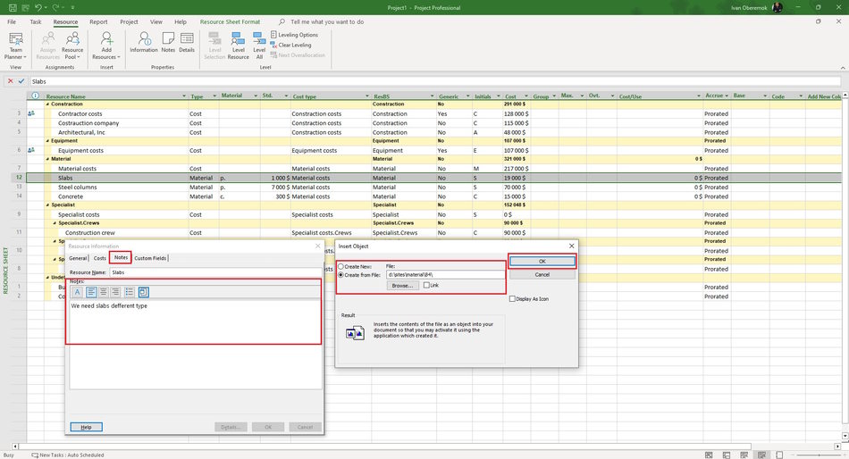Click the Add New Column header
Screen dimensions: 849x459
(824, 96)
